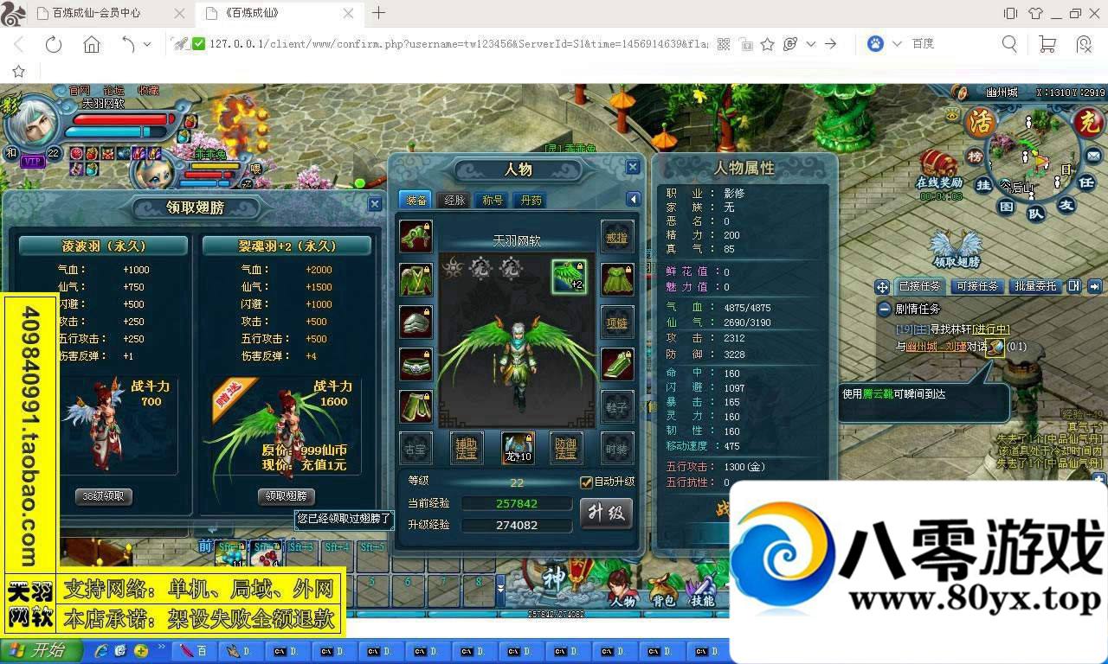Viewport: 1108px width, 664px height.
Task: Close the 人物 character window
Action: [x=633, y=168]
